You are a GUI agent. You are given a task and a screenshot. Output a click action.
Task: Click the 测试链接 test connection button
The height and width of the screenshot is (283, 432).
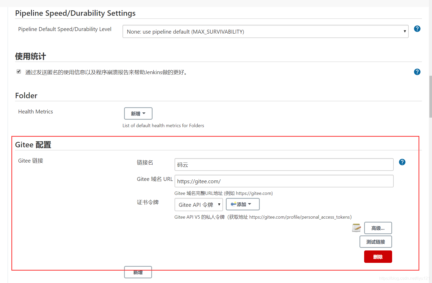pyautogui.click(x=376, y=242)
